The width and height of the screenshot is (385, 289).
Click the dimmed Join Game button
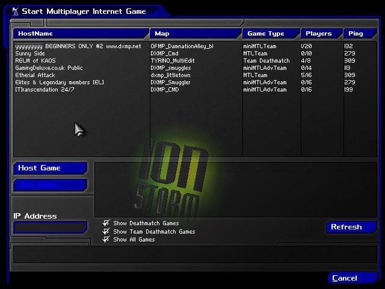pyautogui.click(x=51, y=185)
